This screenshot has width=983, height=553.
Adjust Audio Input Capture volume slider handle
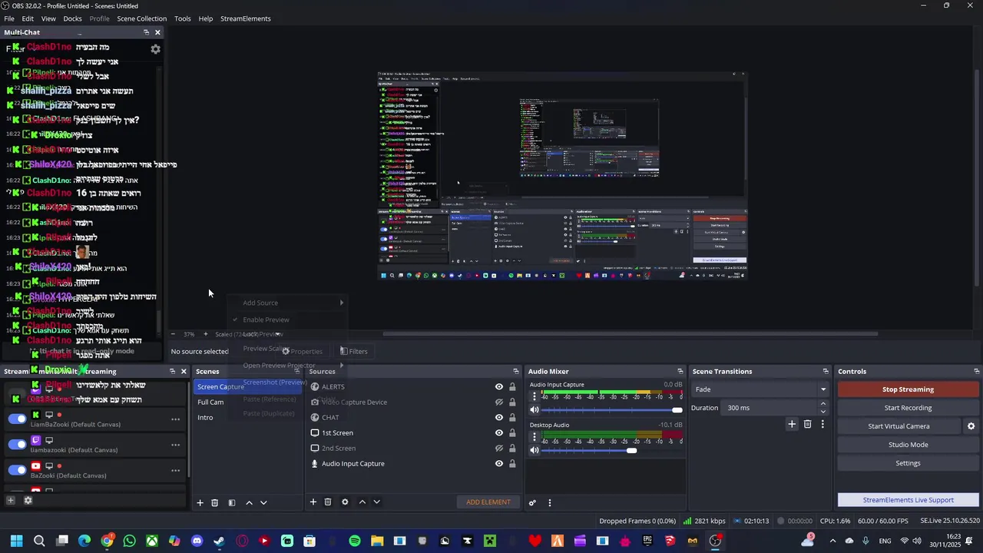pos(677,410)
